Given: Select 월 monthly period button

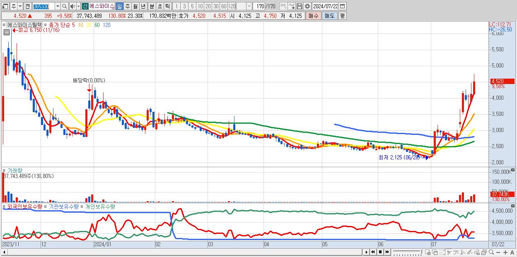Looking at the screenshot, I should coord(135,6).
